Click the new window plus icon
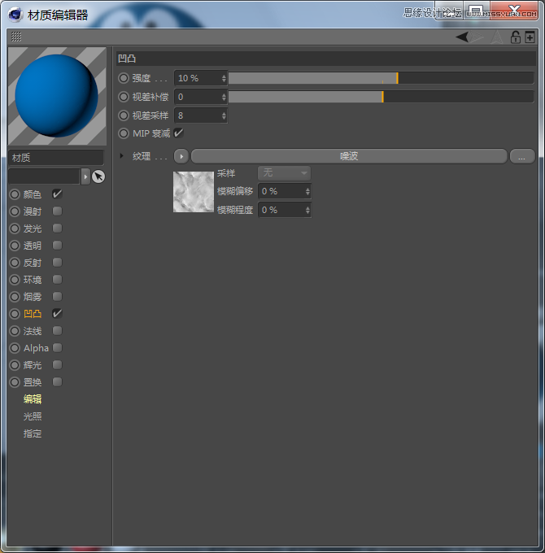The image size is (545, 553). tap(530, 37)
